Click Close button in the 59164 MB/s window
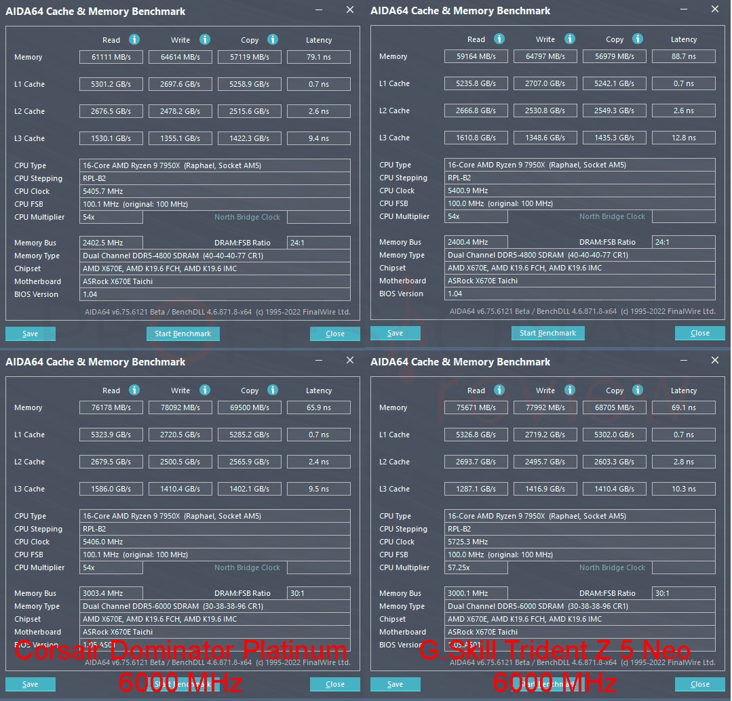The width and height of the screenshot is (732, 701). click(x=700, y=333)
